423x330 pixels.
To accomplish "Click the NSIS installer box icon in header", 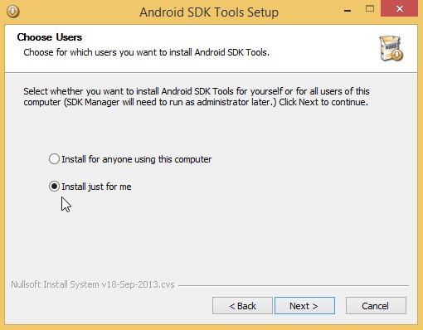I will [x=391, y=48].
